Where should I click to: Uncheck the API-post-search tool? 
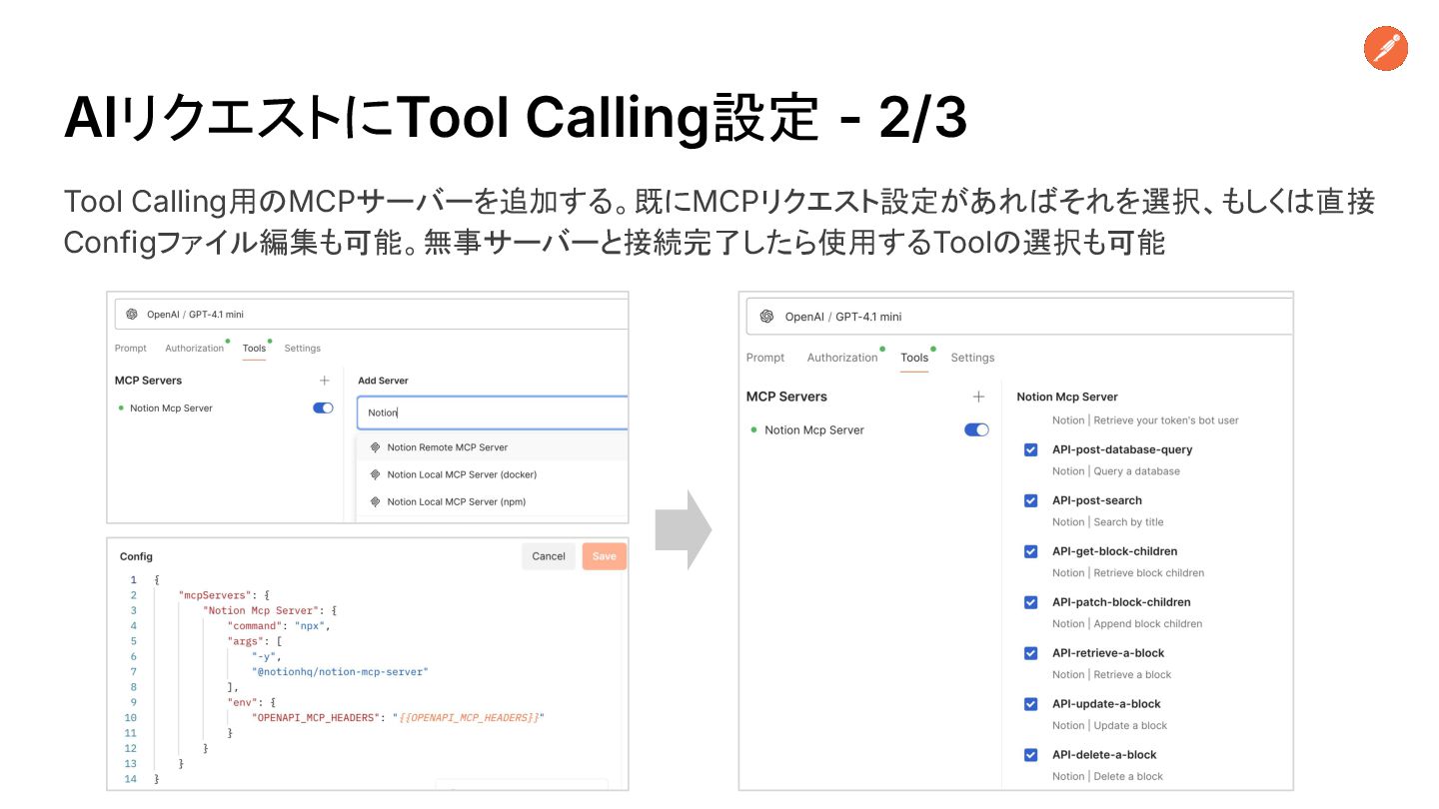coord(1030,500)
